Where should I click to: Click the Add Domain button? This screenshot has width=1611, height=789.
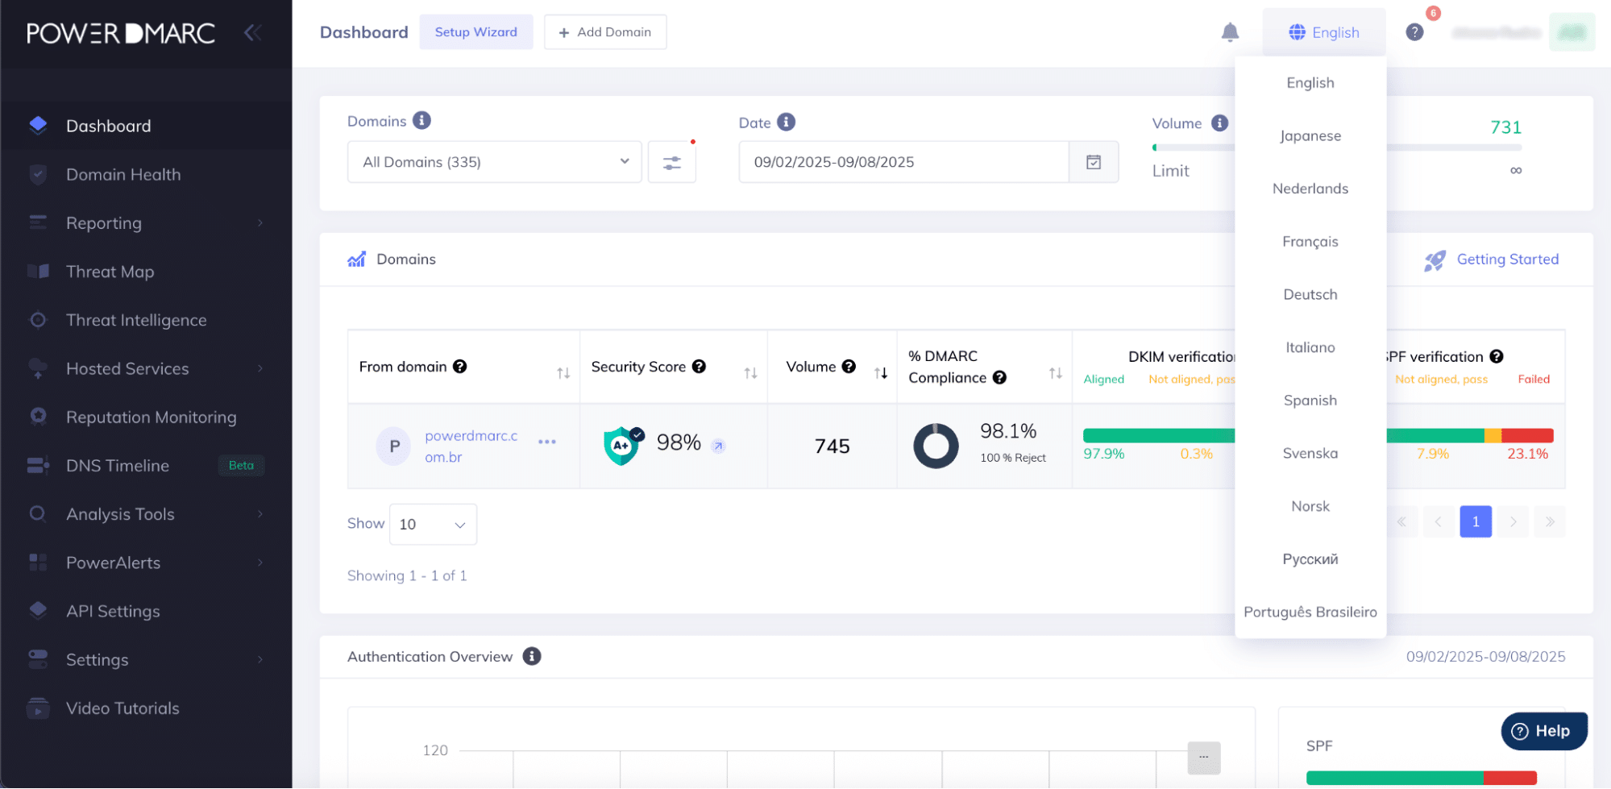pos(605,32)
